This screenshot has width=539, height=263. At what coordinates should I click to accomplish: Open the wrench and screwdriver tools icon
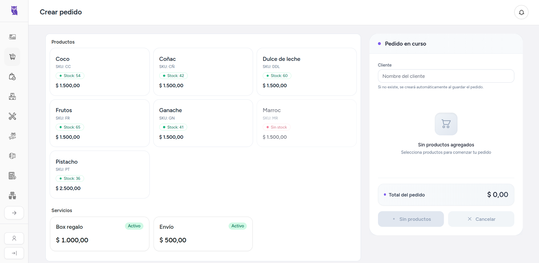(12, 117)
